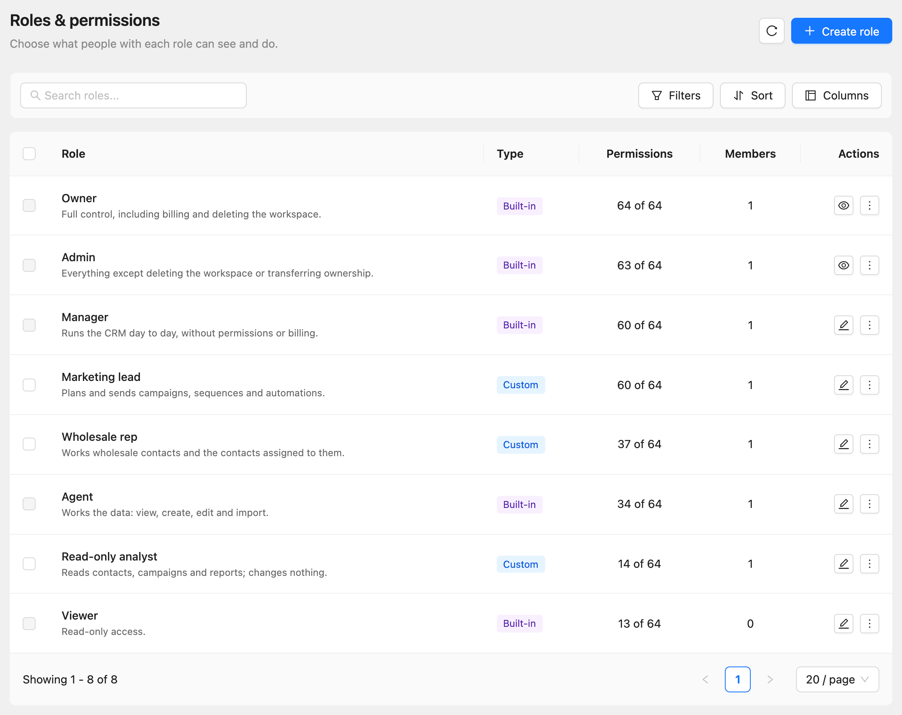Click the Create role button
The image size is (902, 715).
click(x=841, y=31)
